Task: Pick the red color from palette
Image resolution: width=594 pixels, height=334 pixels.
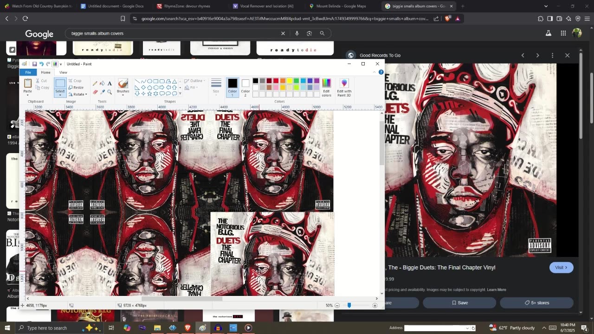Action: (276, 81)
